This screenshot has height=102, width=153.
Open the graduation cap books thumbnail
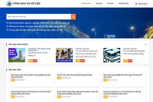[112, 55]
